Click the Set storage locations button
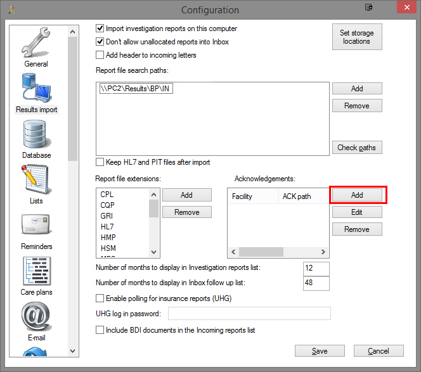The width and height of the screenshot is (421, 372). [356, 37]
